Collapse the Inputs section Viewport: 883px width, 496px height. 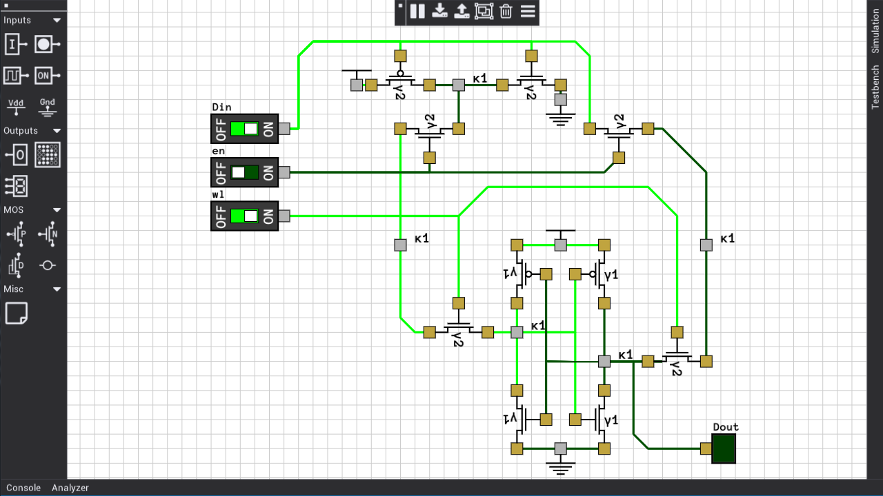pos(57,20)
